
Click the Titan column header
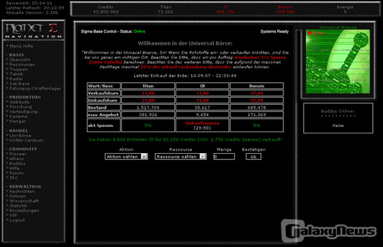[148, 86]
